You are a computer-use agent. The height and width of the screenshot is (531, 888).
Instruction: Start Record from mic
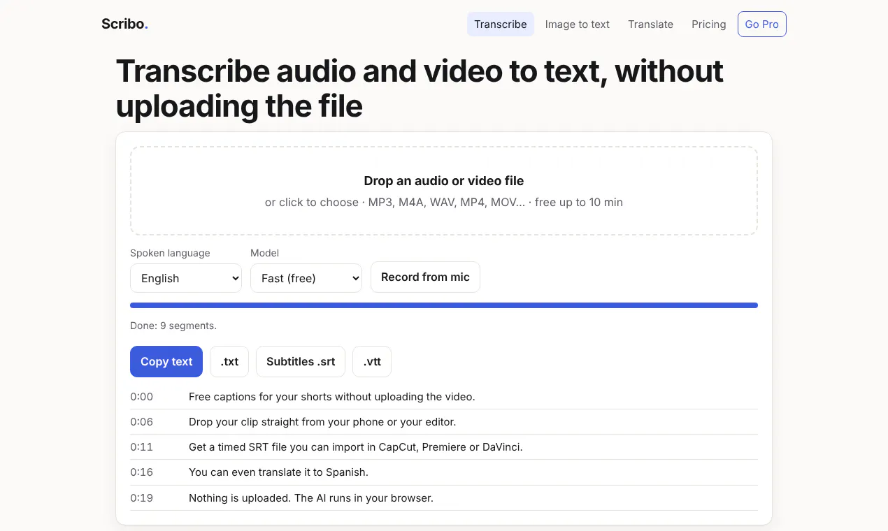coord(425,277)
